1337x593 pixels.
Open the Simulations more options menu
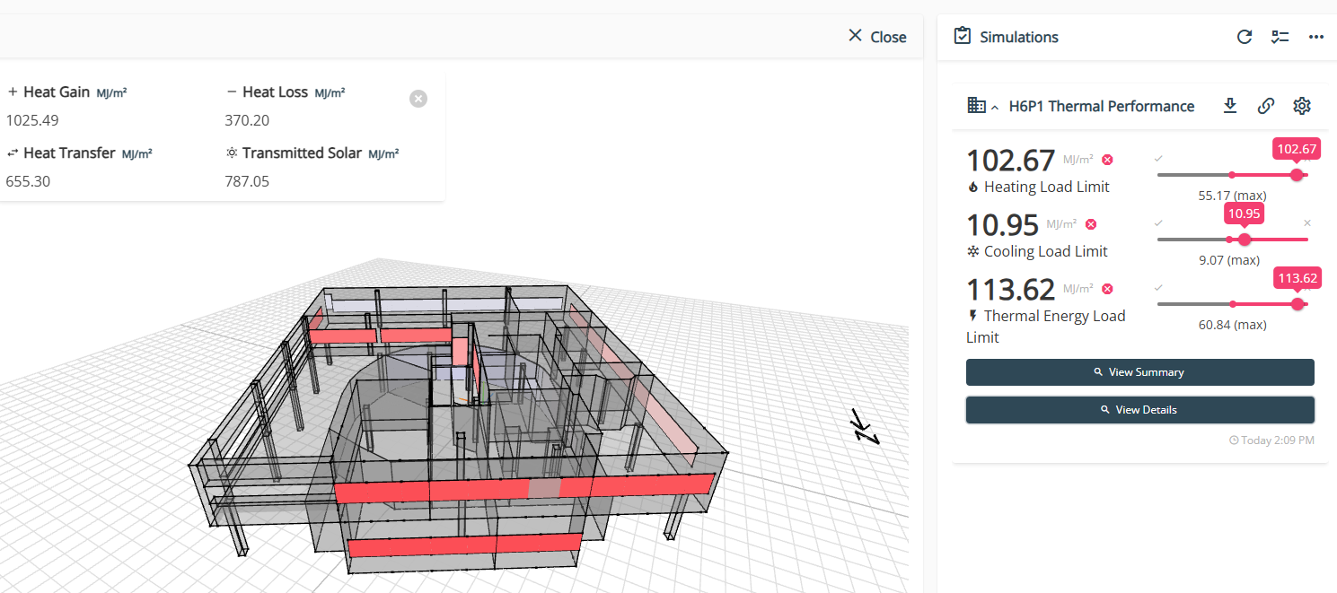click(1315, 37)
